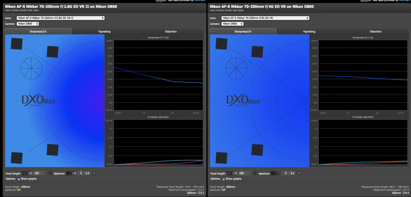
Task: Click the Chromatic Aberration graph in right panel
Action: [363, 142]
